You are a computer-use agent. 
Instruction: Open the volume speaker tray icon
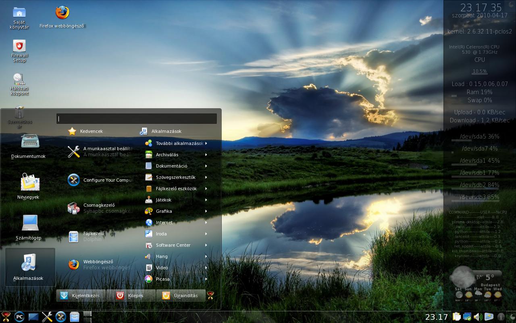(x=478, y=317)
